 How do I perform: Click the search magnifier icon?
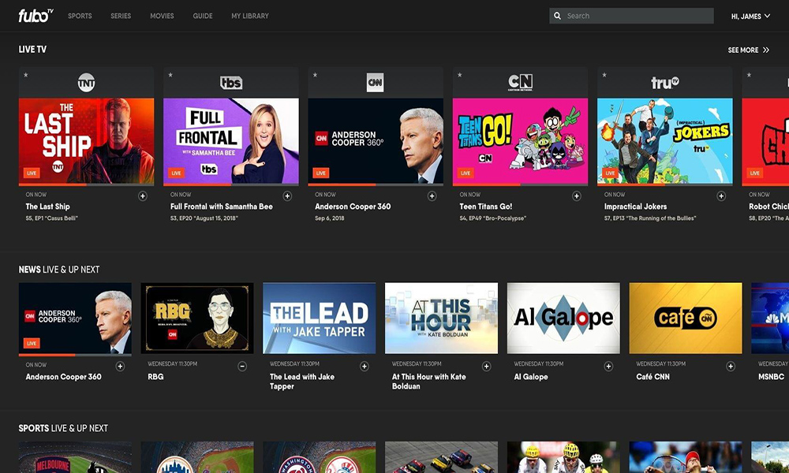click(x=558, y=16)
